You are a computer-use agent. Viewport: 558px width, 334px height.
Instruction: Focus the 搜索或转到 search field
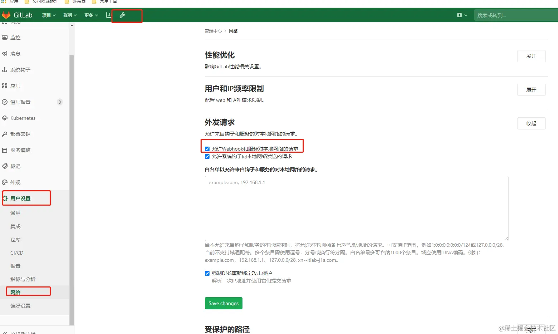516,15
